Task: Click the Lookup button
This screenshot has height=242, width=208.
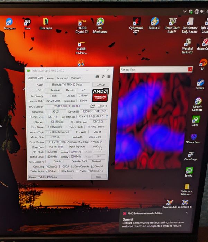Action: [101, 84]
